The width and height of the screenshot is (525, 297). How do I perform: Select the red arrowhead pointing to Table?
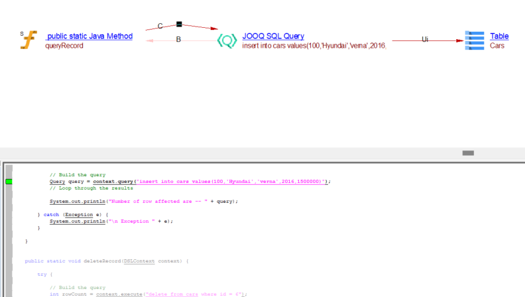pos(460,40)
